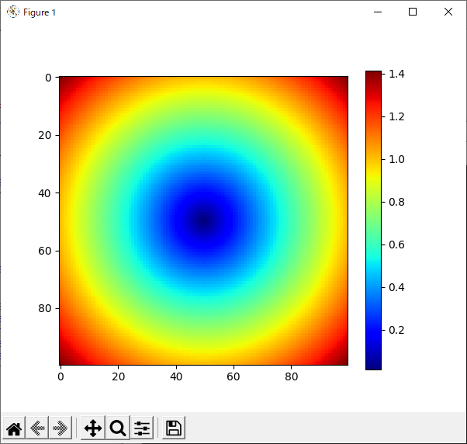Close the Figure 1 window
Viewport: 467px width, 444px height.
448,12
